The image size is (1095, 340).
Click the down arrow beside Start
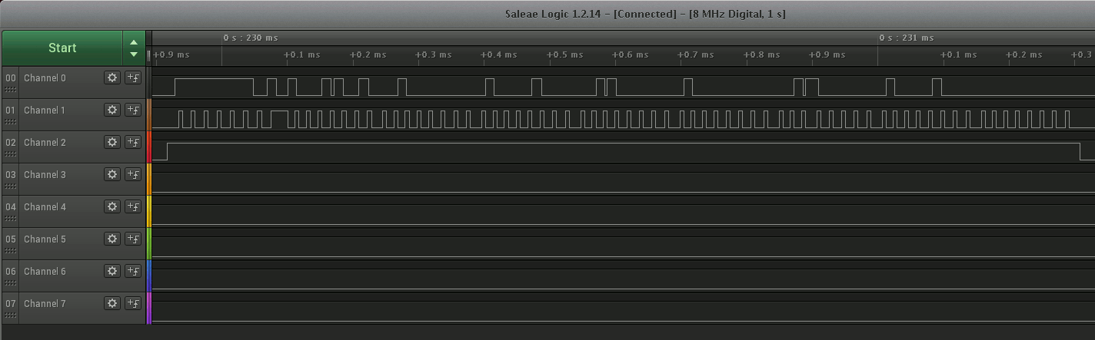pos(134,54)
